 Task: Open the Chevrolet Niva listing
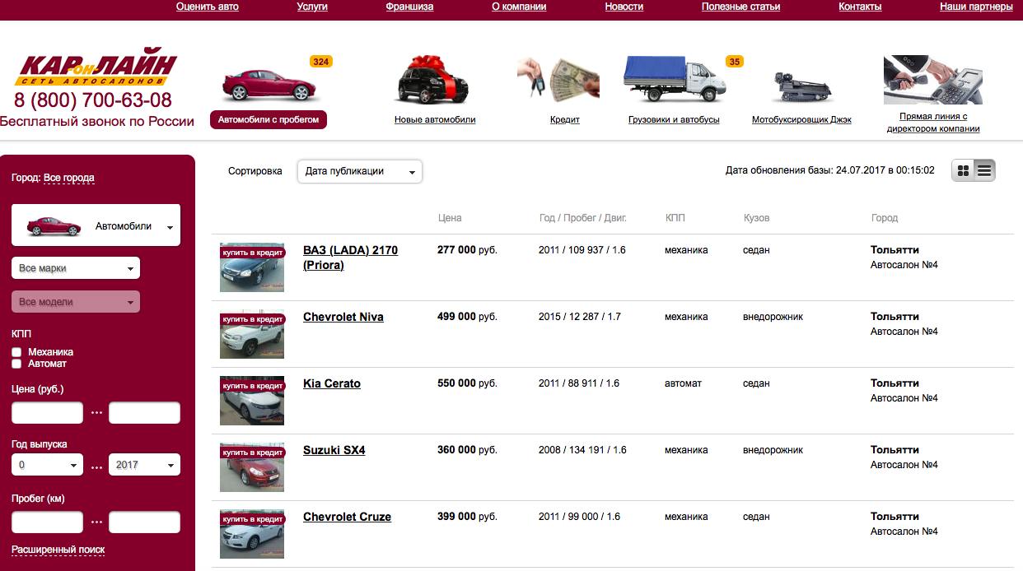343,317
